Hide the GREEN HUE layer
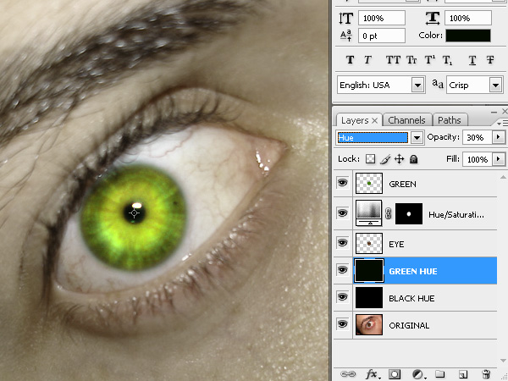This screenshot has height=381, width=508. [342, 269]
